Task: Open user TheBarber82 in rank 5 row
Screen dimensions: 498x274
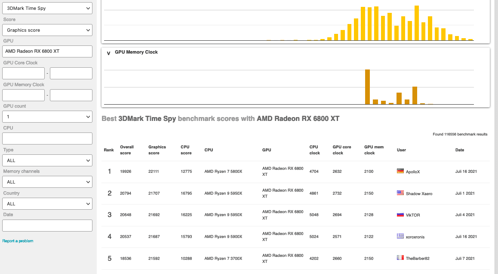Action: pyautogui.click(x=418, y=259)
